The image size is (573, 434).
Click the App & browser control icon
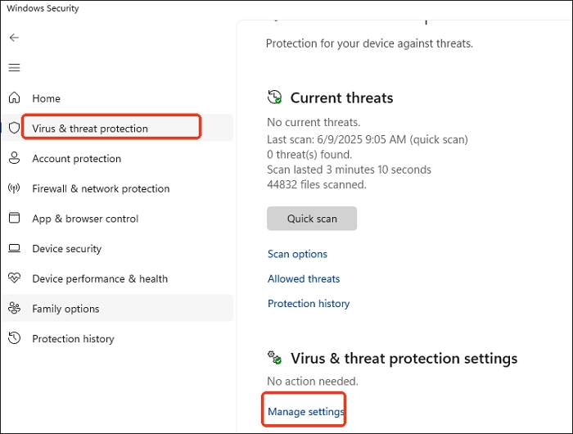pyautogui.click(x=14, y=219)
